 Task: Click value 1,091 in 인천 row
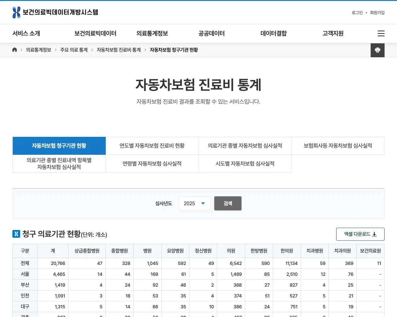(x=60, y=296)
